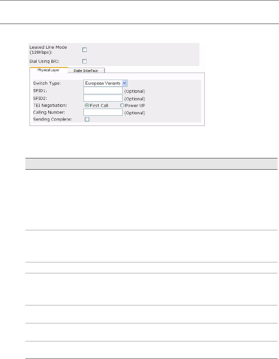Switch to the Physical Layer tab

coord(49,70)
